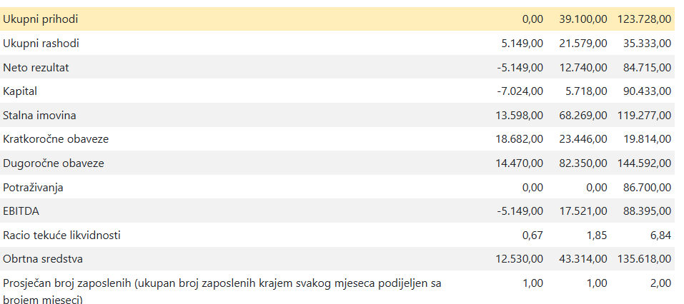
Task: Select the "Potraživanja" row label
Action: click(x=34, y=188)
